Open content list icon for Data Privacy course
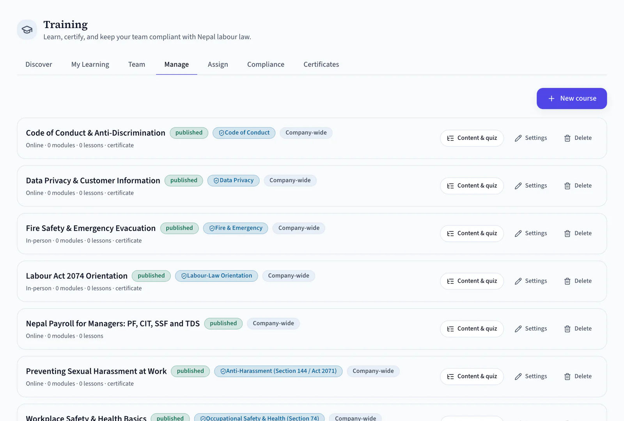Screen dimensions: 624x421 [x=450, y=186]
